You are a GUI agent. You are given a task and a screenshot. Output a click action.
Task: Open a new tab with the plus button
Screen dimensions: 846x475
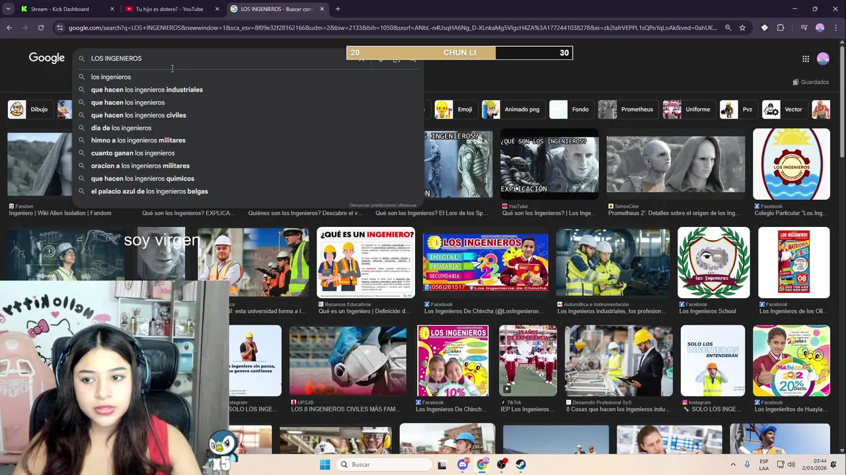point(338,9)
